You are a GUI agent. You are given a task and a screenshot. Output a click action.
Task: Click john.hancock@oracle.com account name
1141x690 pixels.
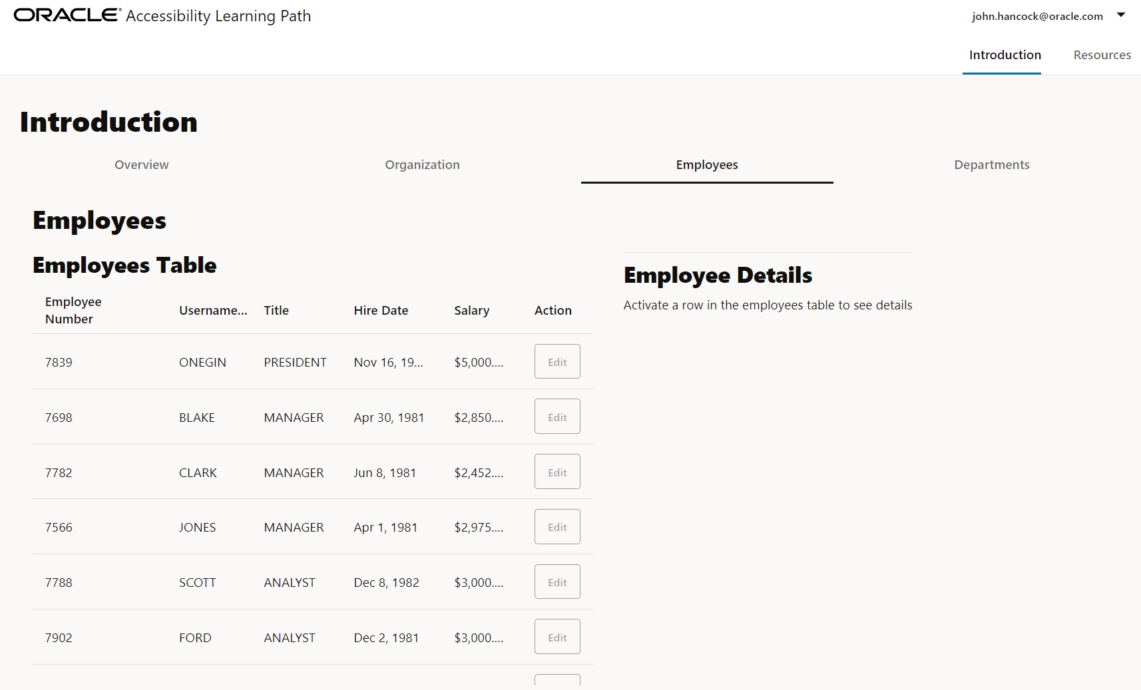[x=1037, y=16]
